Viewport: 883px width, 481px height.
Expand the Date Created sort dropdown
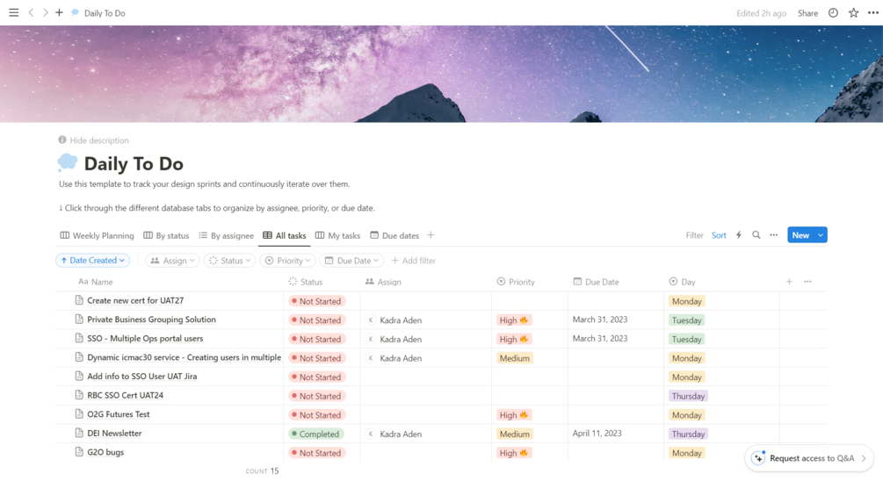[x=93, y=261]
